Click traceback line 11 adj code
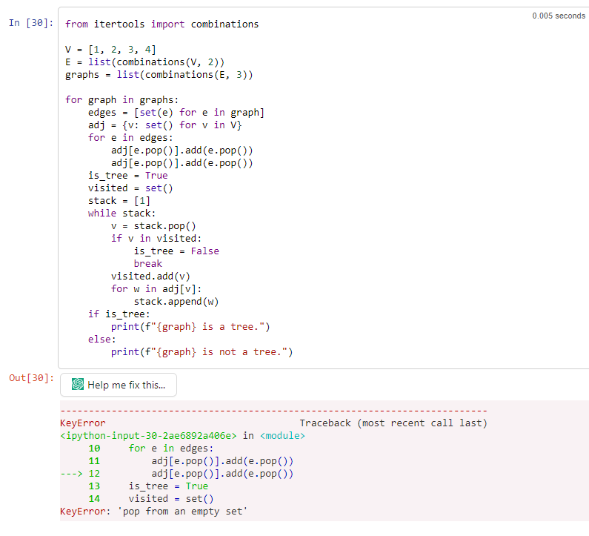 (222, 461)
